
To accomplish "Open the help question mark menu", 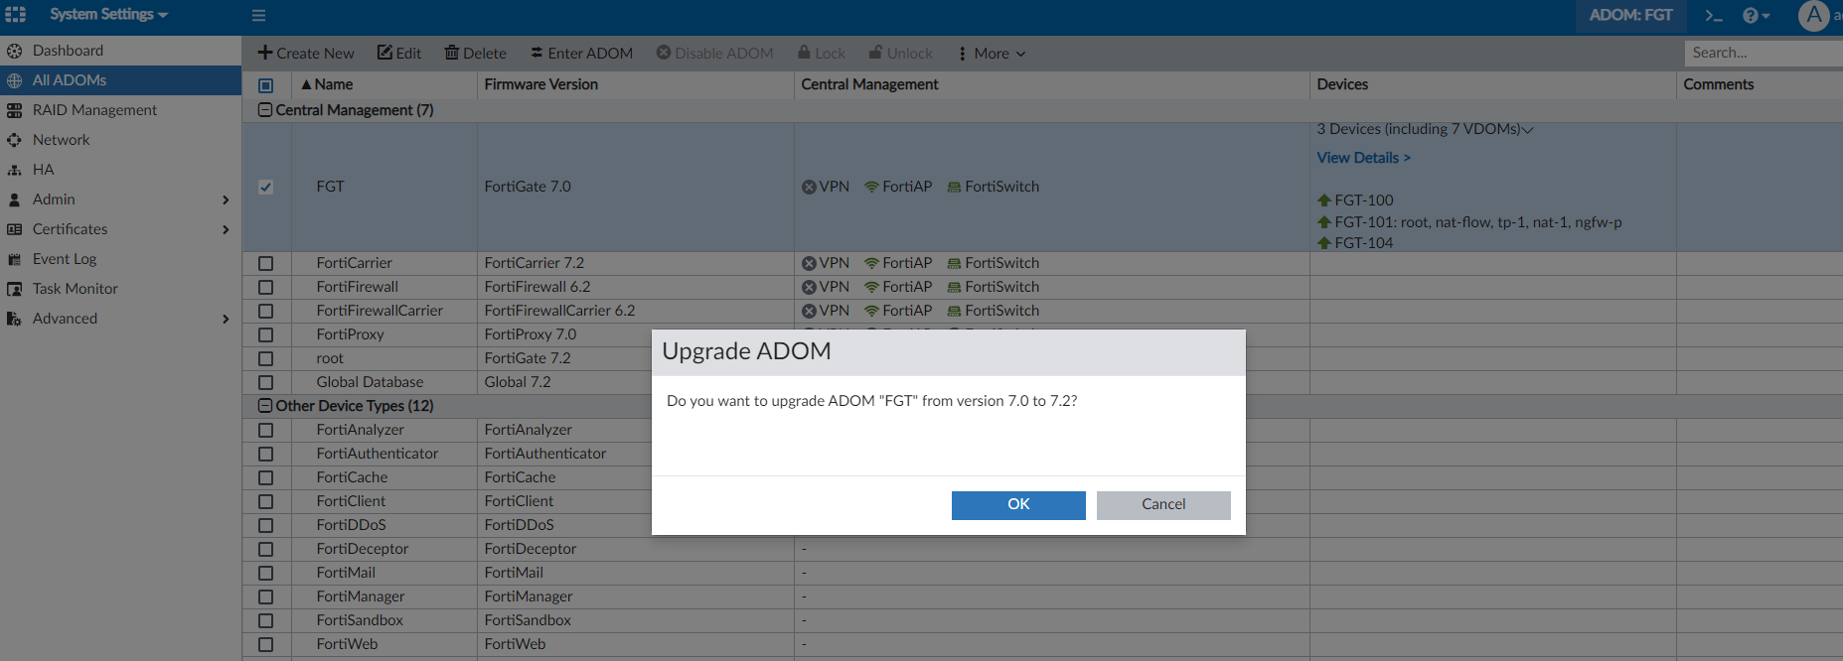I will coord(1756,16).
